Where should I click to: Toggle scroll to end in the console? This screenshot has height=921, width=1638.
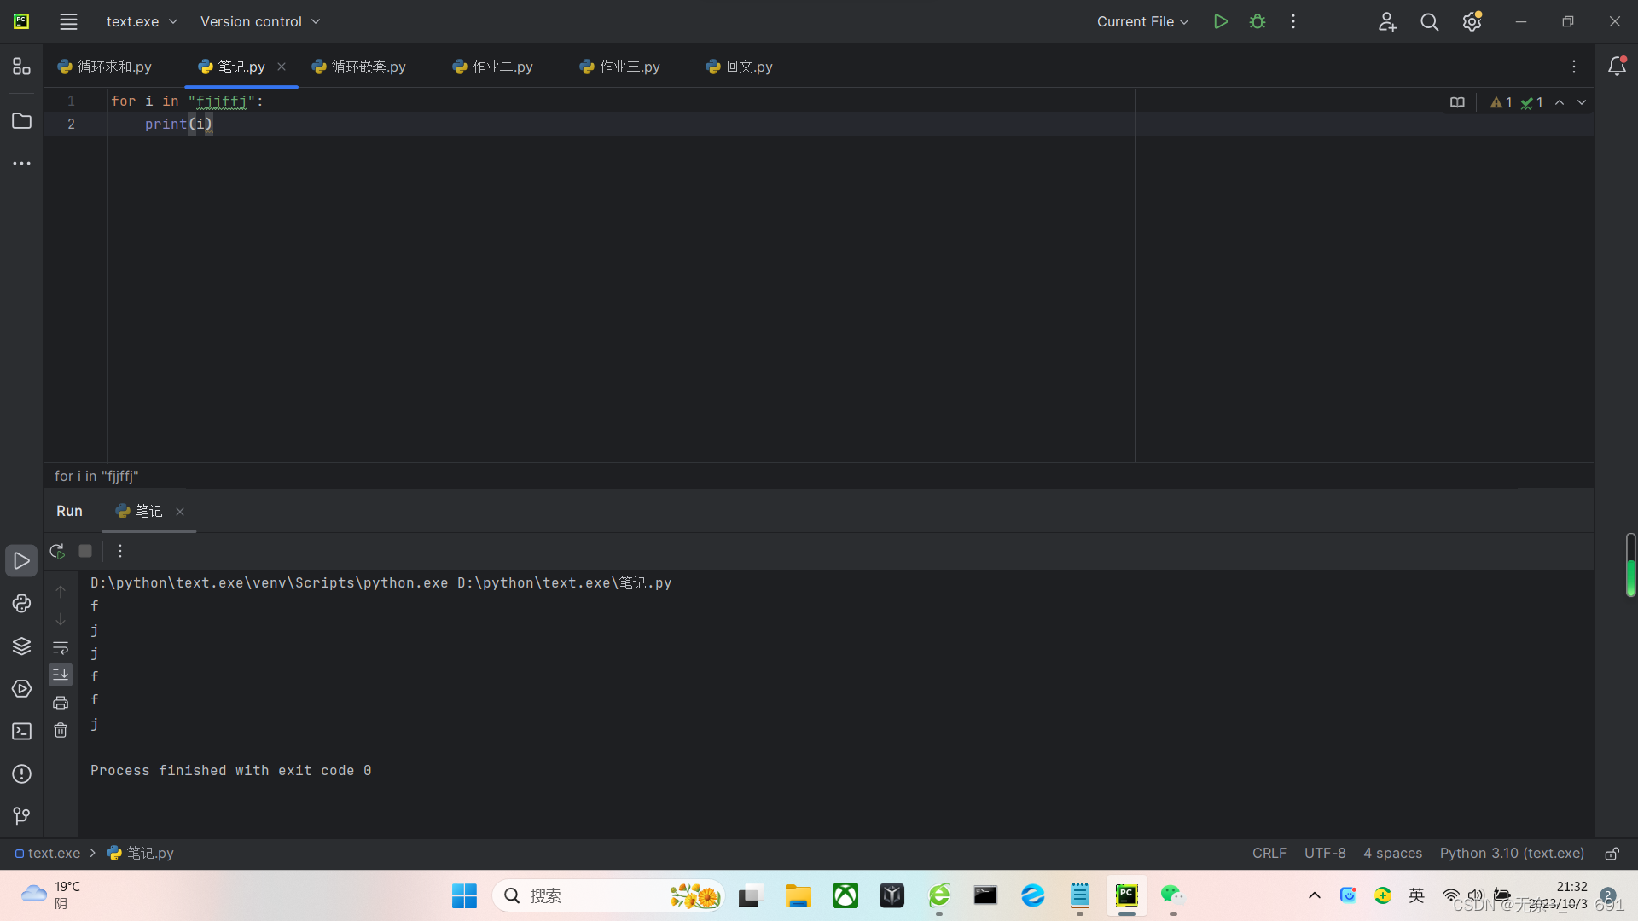tap(61, 675)
